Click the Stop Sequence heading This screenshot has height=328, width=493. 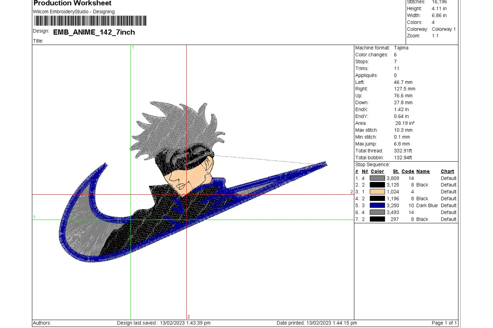[372, 165]
